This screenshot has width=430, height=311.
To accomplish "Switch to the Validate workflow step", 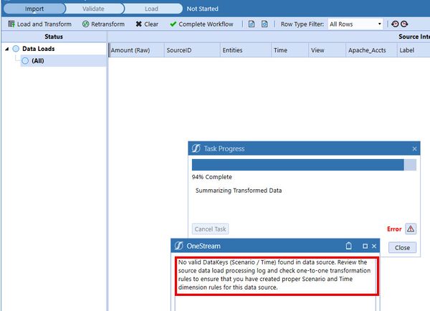I will coord(93,9).
